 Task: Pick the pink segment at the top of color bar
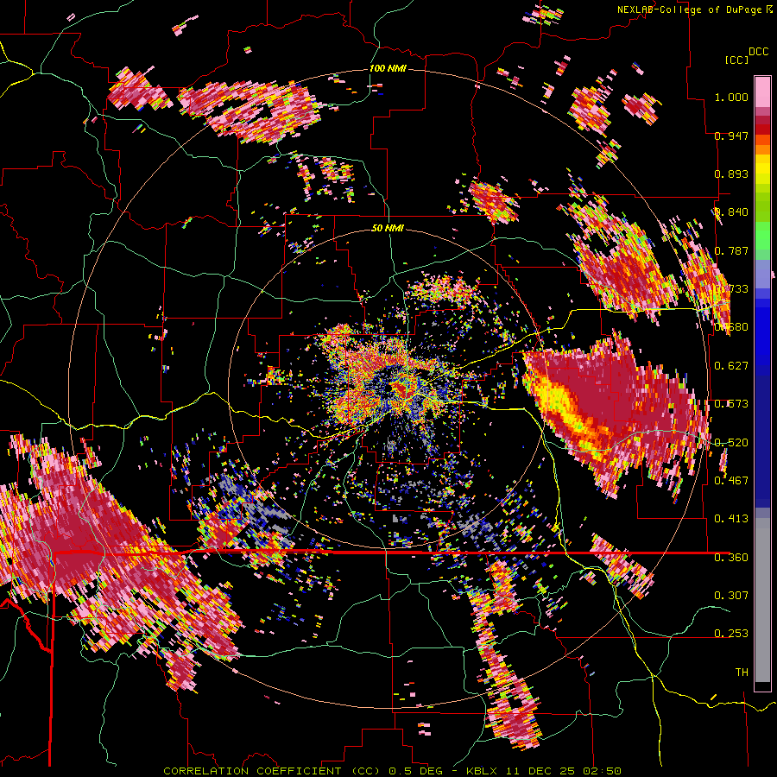pos(762,92)
